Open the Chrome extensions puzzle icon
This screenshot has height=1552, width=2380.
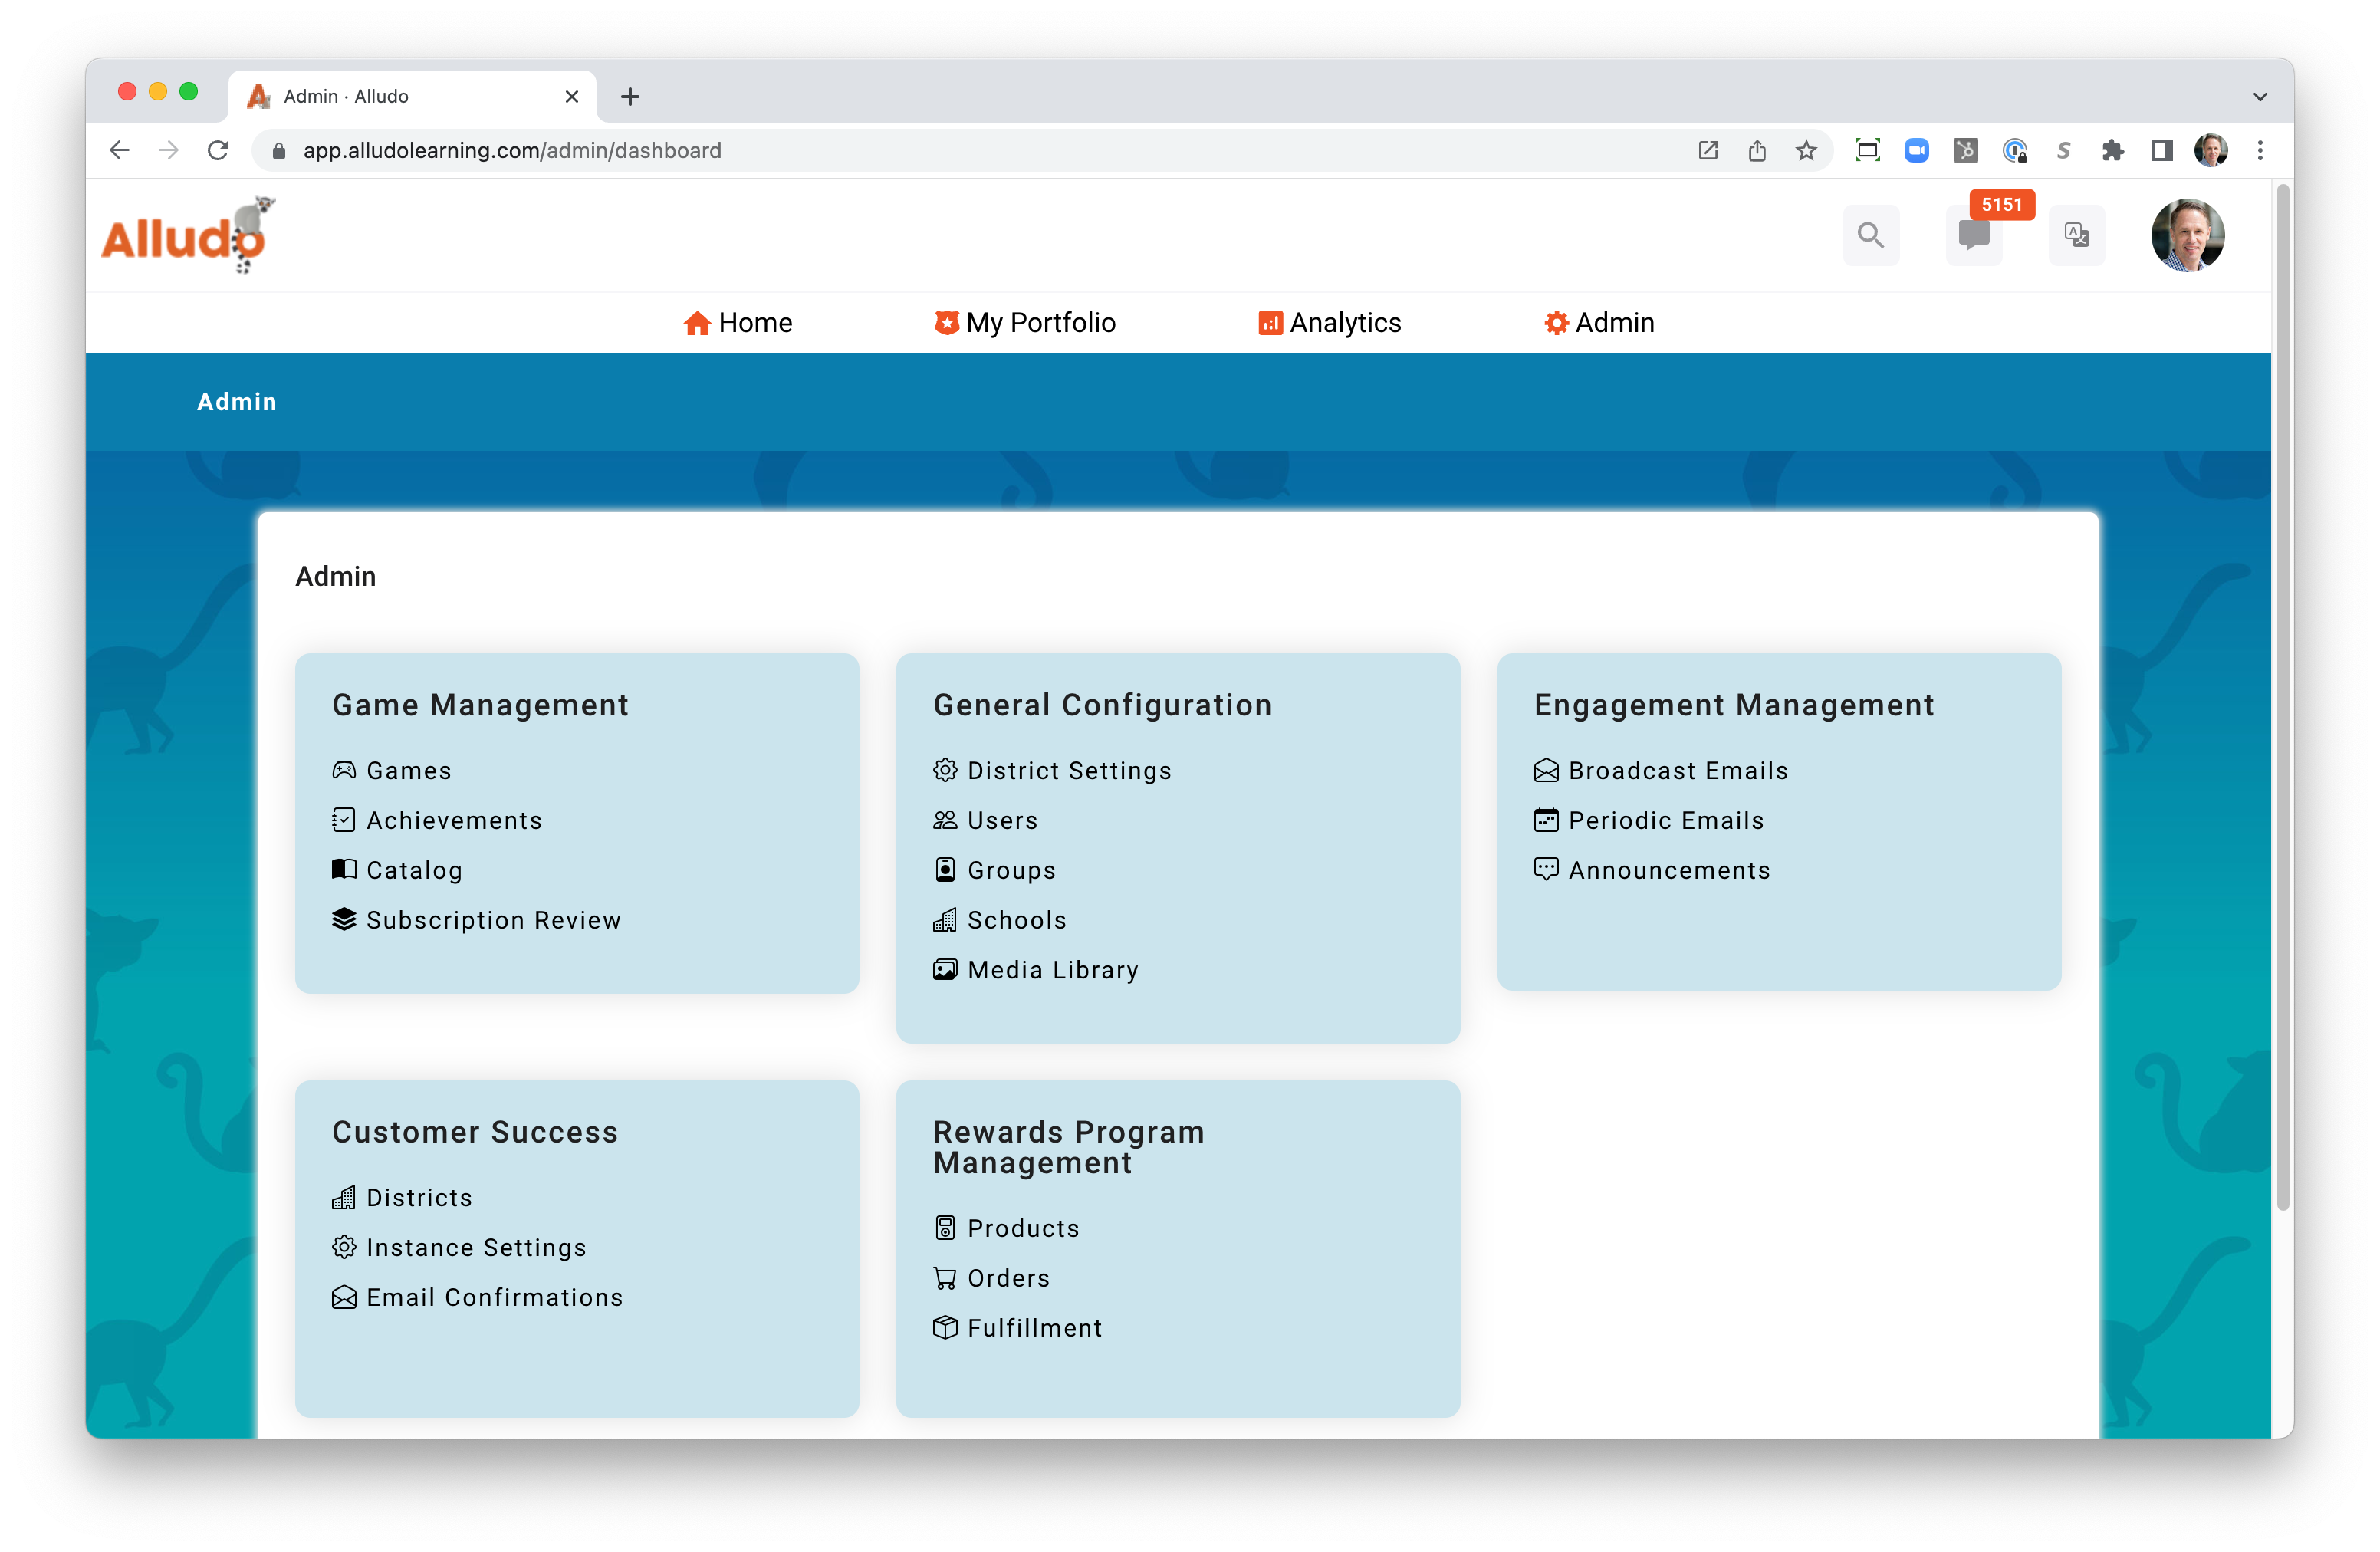(x=2112, y=151)
